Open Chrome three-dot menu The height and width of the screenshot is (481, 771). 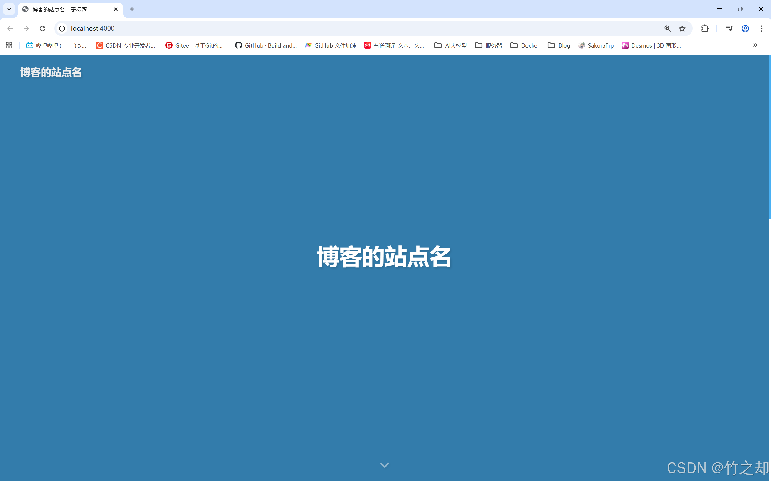tap(761, 28)
